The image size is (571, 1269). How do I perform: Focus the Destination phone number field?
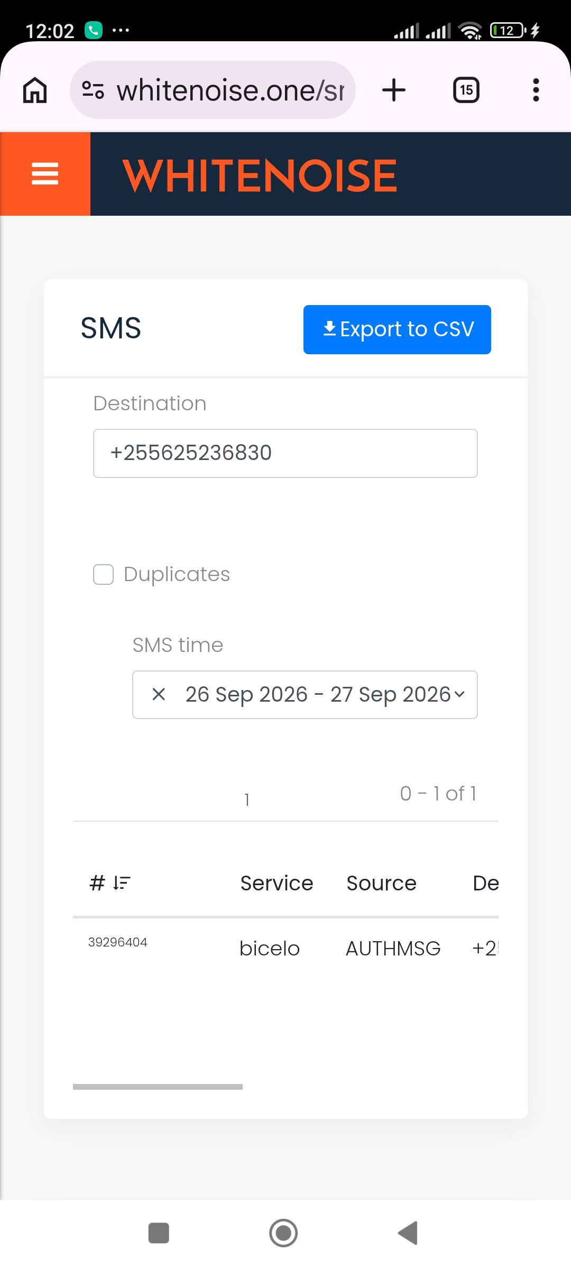click(x=285, y=453)
